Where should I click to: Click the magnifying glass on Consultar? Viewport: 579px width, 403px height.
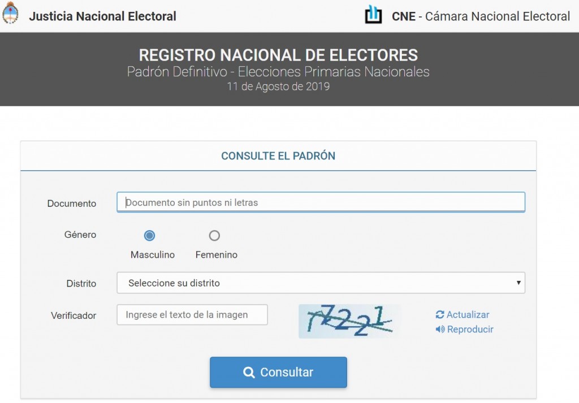(249, 372)
